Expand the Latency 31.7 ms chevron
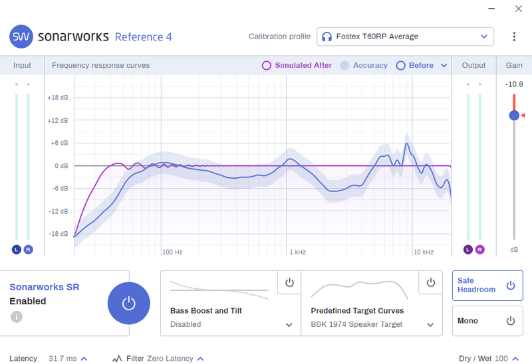 click(84, 359)
